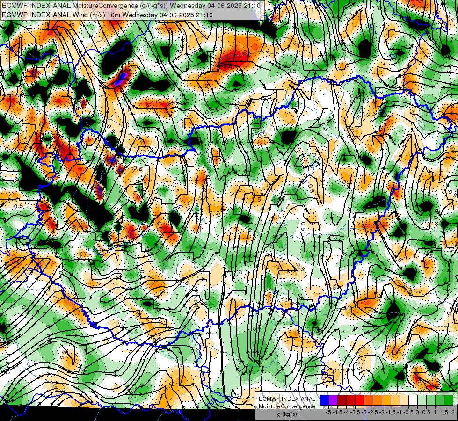The width and height of the screenshot is (458, 421).
Task: Click the legend label 'MoistureConvergence'
Action: tap(287, 406)
